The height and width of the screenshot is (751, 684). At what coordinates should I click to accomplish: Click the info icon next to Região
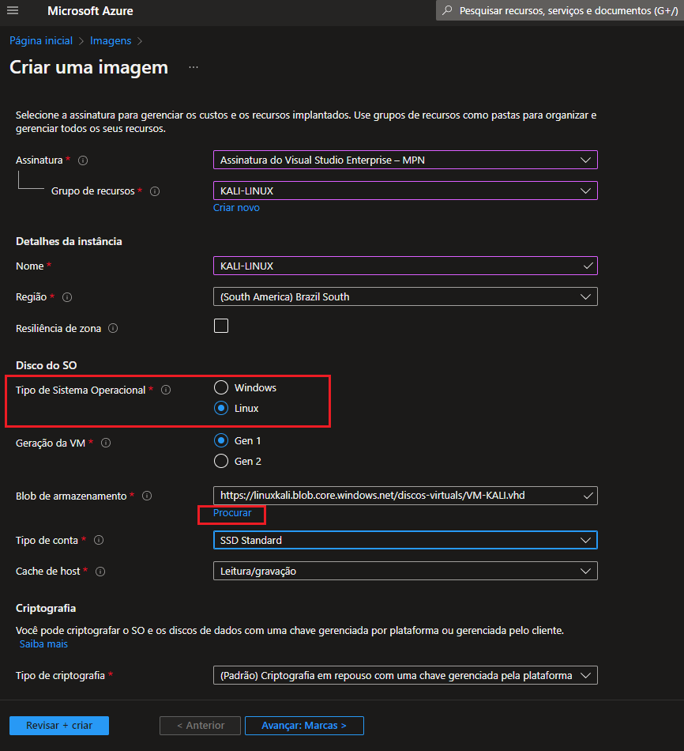tap(67, 297)
